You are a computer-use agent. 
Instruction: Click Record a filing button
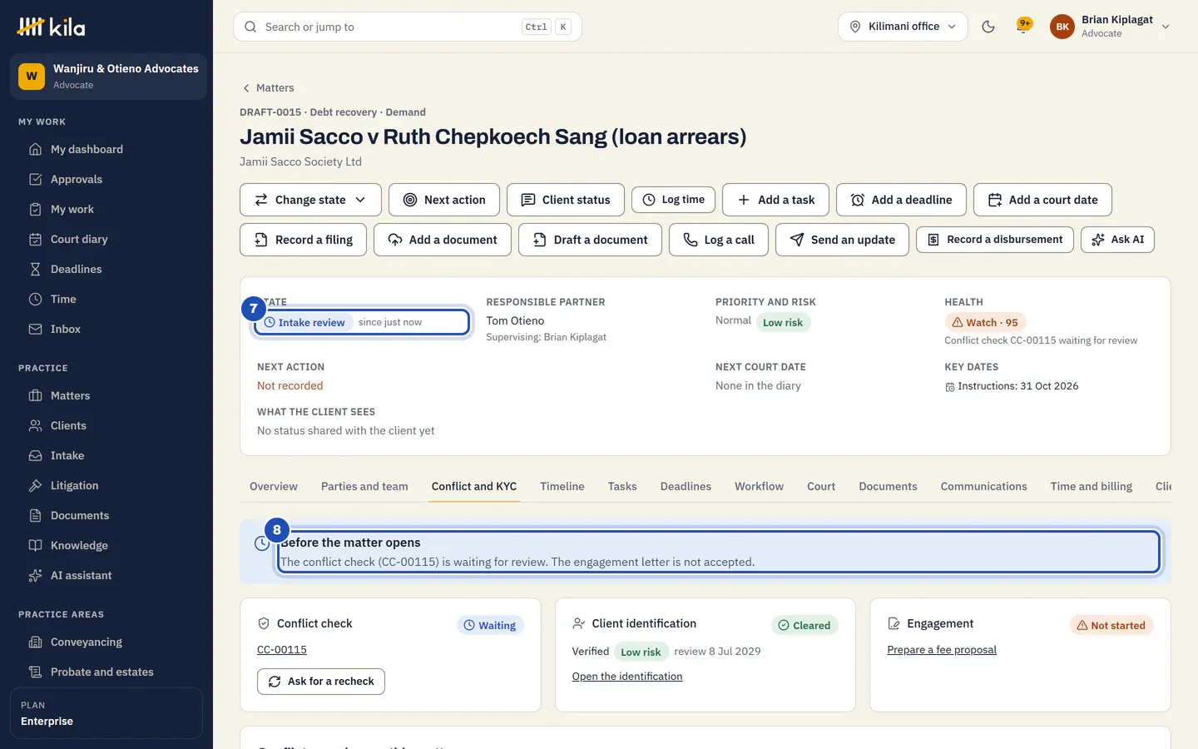pos(303,240)
